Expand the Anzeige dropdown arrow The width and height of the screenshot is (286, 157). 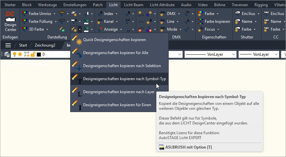121,29
